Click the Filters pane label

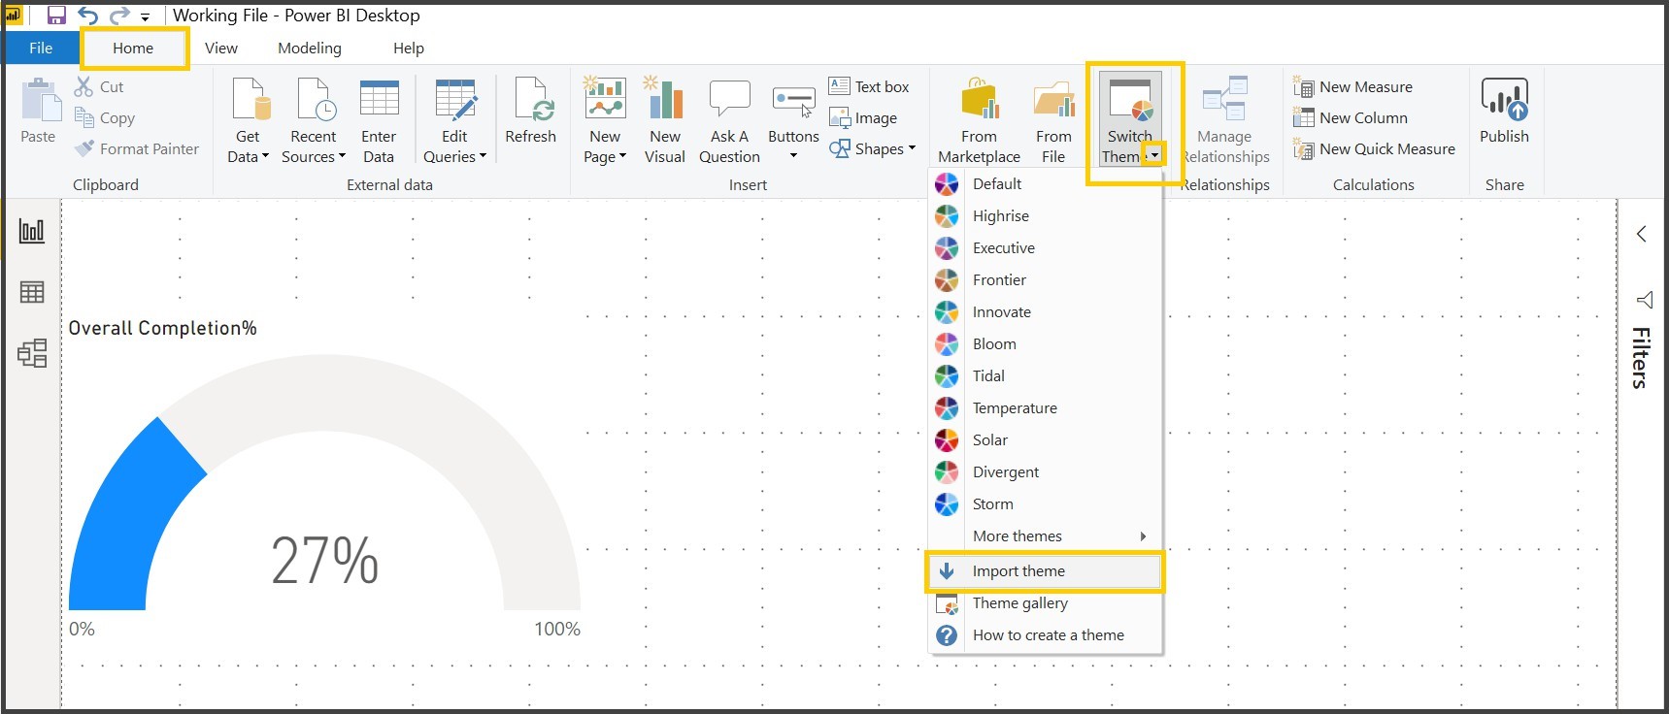click(1641, 358)
